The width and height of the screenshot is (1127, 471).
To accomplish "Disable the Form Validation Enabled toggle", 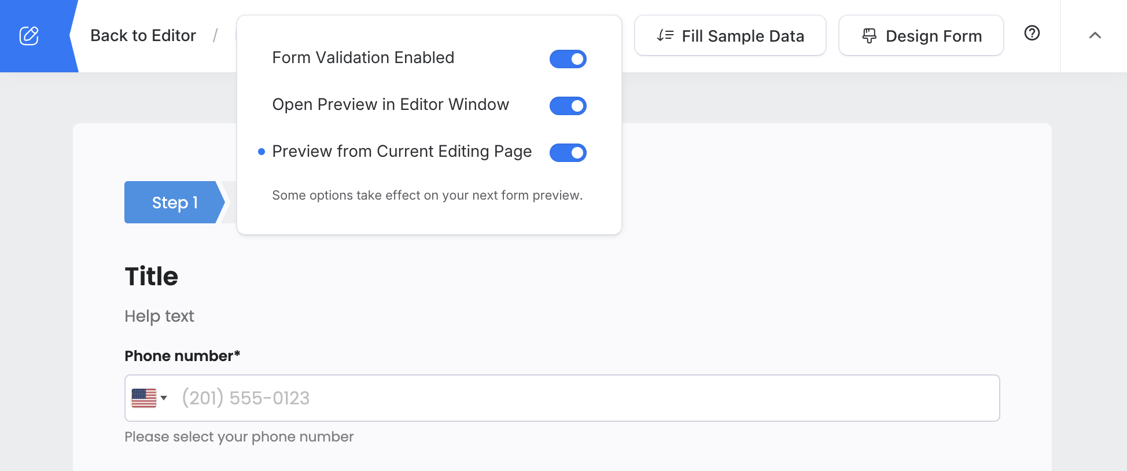I will 568,59.
